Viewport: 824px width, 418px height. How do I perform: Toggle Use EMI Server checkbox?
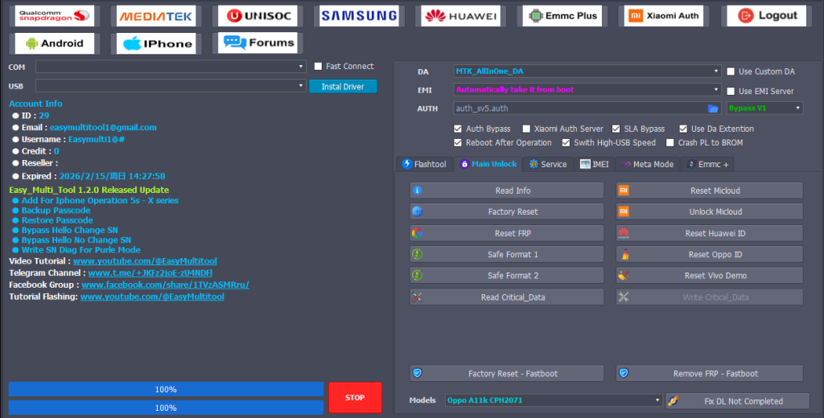click(x=731, y=91)
